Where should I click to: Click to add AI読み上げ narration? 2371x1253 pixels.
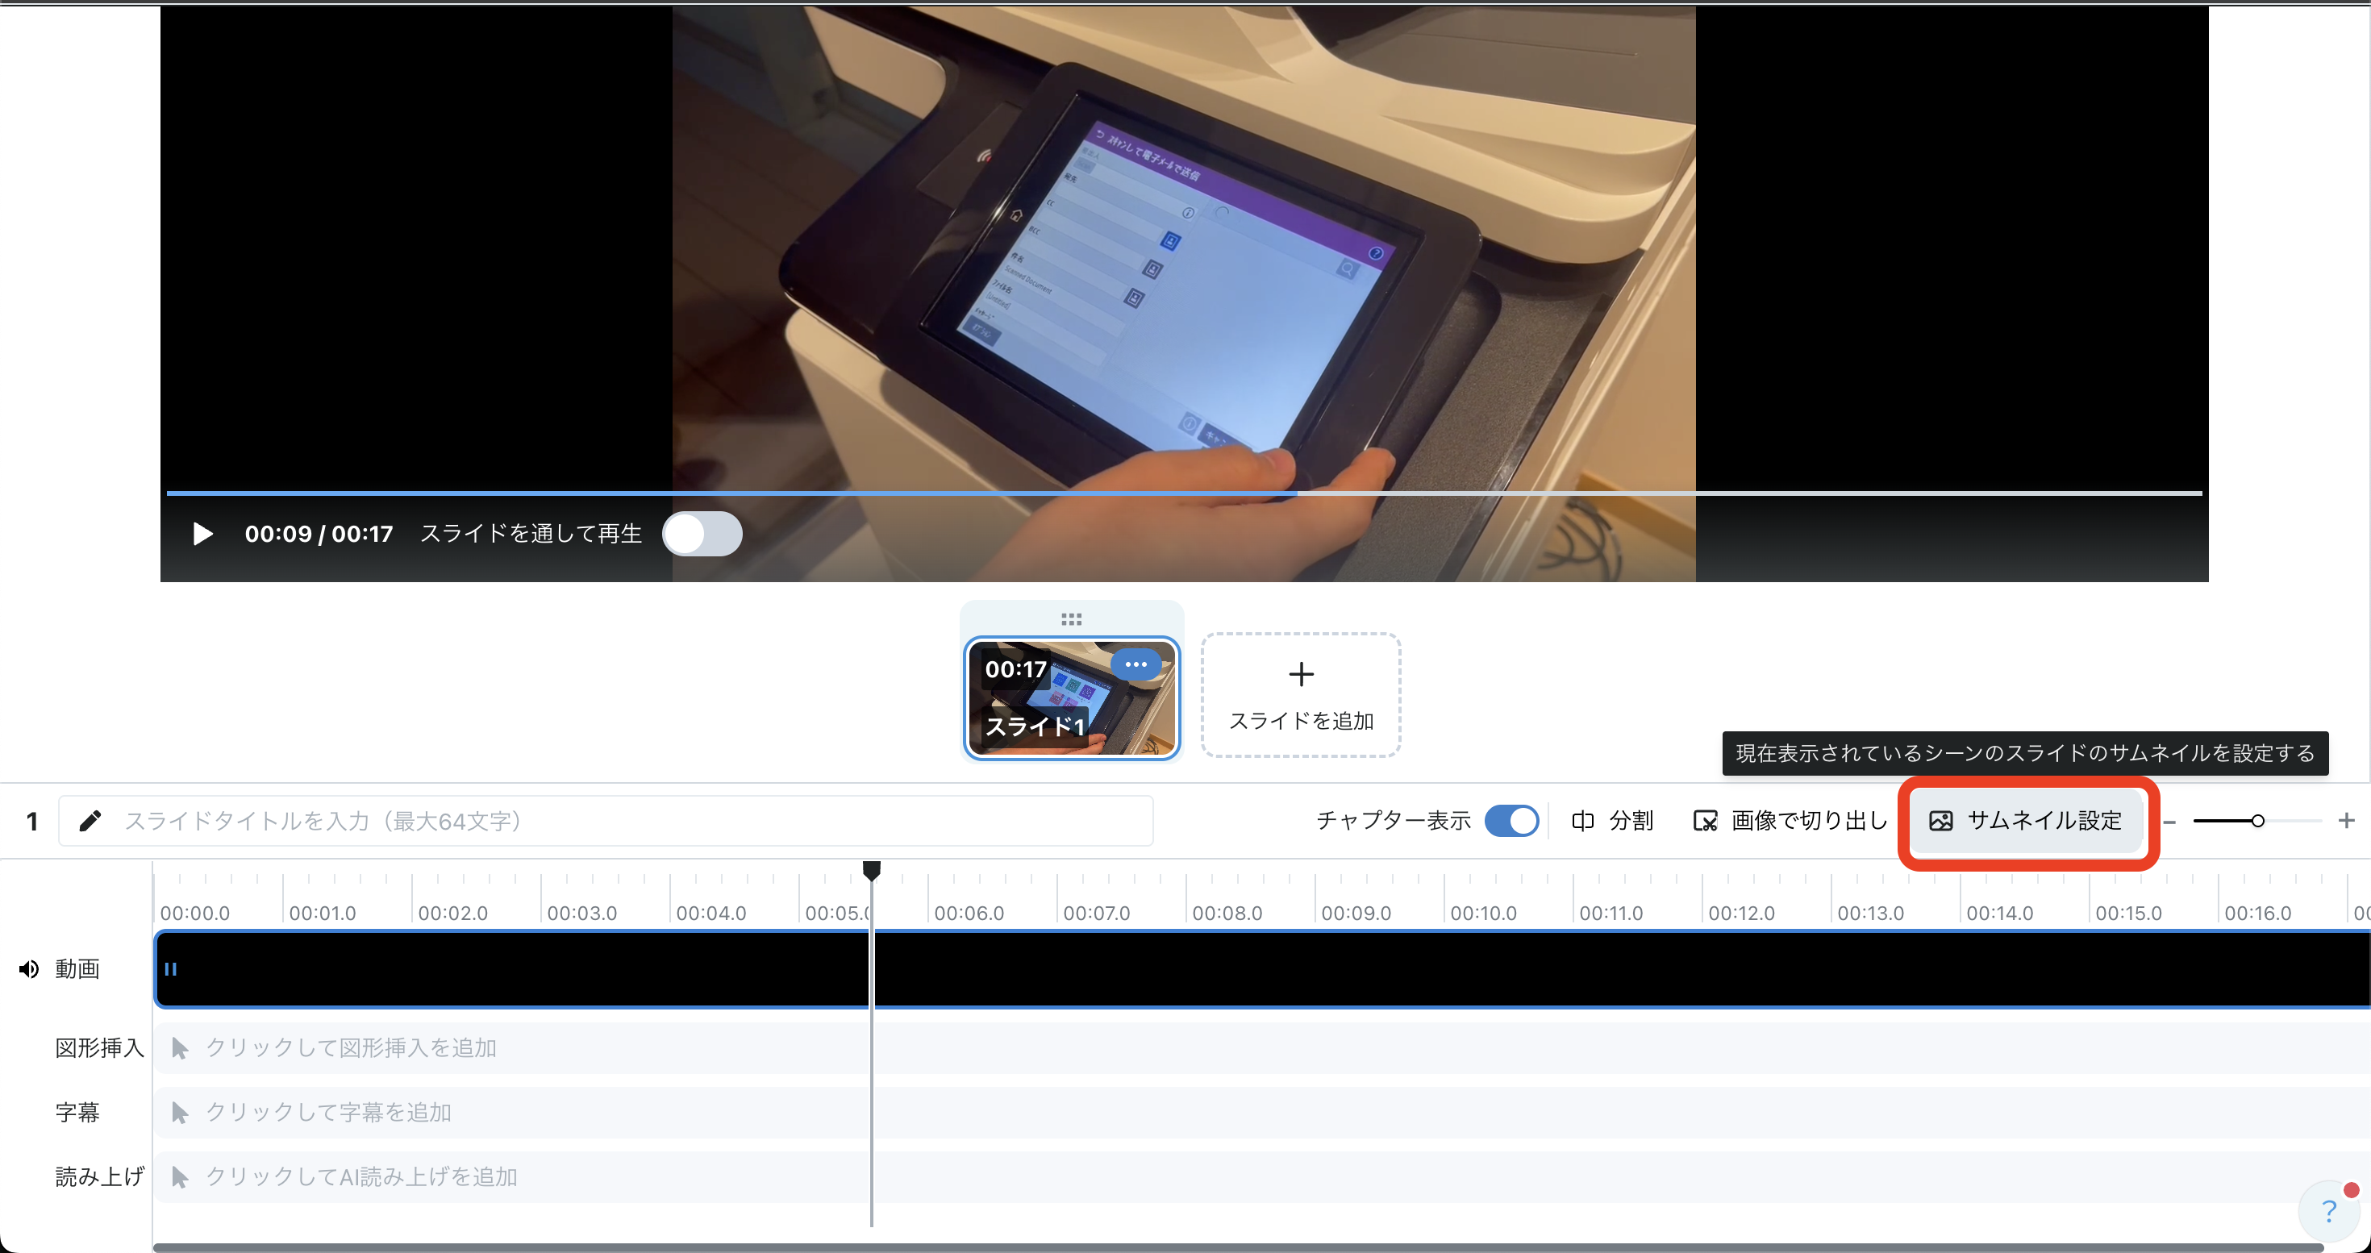coord(359,1176)
